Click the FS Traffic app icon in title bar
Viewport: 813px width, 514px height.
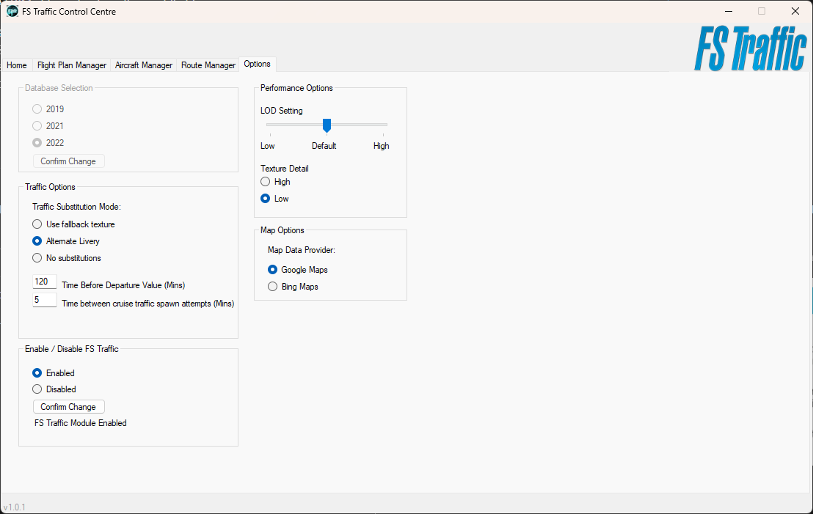[12, 11]
